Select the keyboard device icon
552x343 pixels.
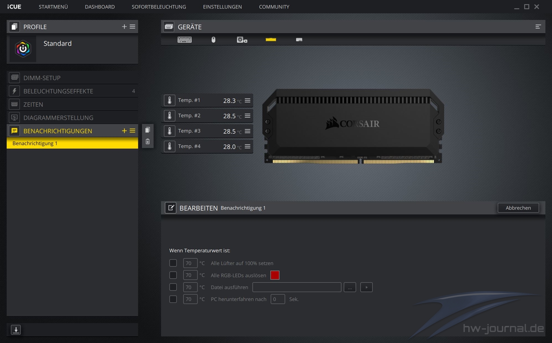point(185,40)
